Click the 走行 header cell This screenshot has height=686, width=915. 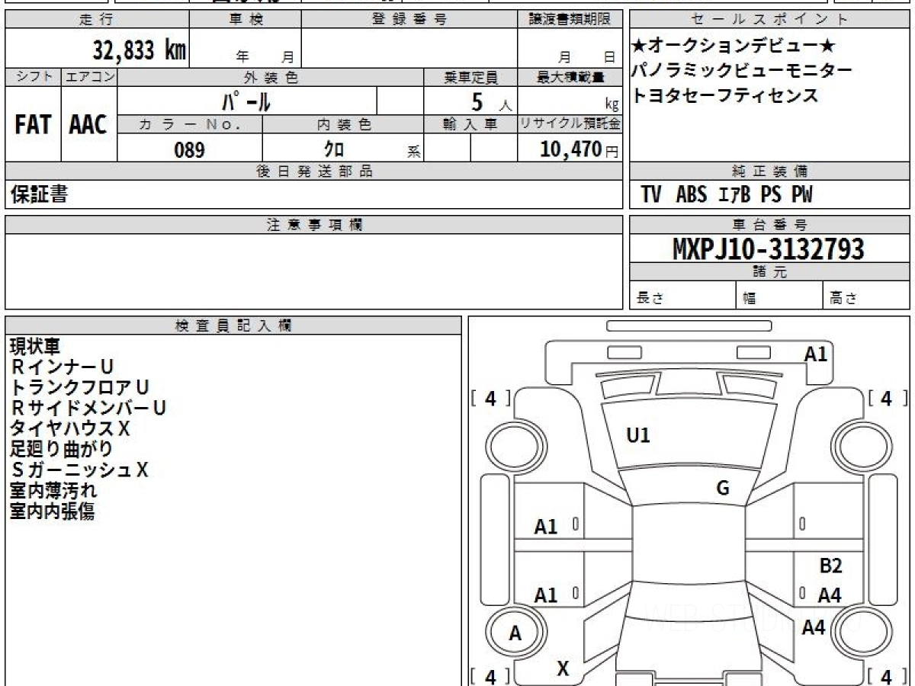point(96,20)
